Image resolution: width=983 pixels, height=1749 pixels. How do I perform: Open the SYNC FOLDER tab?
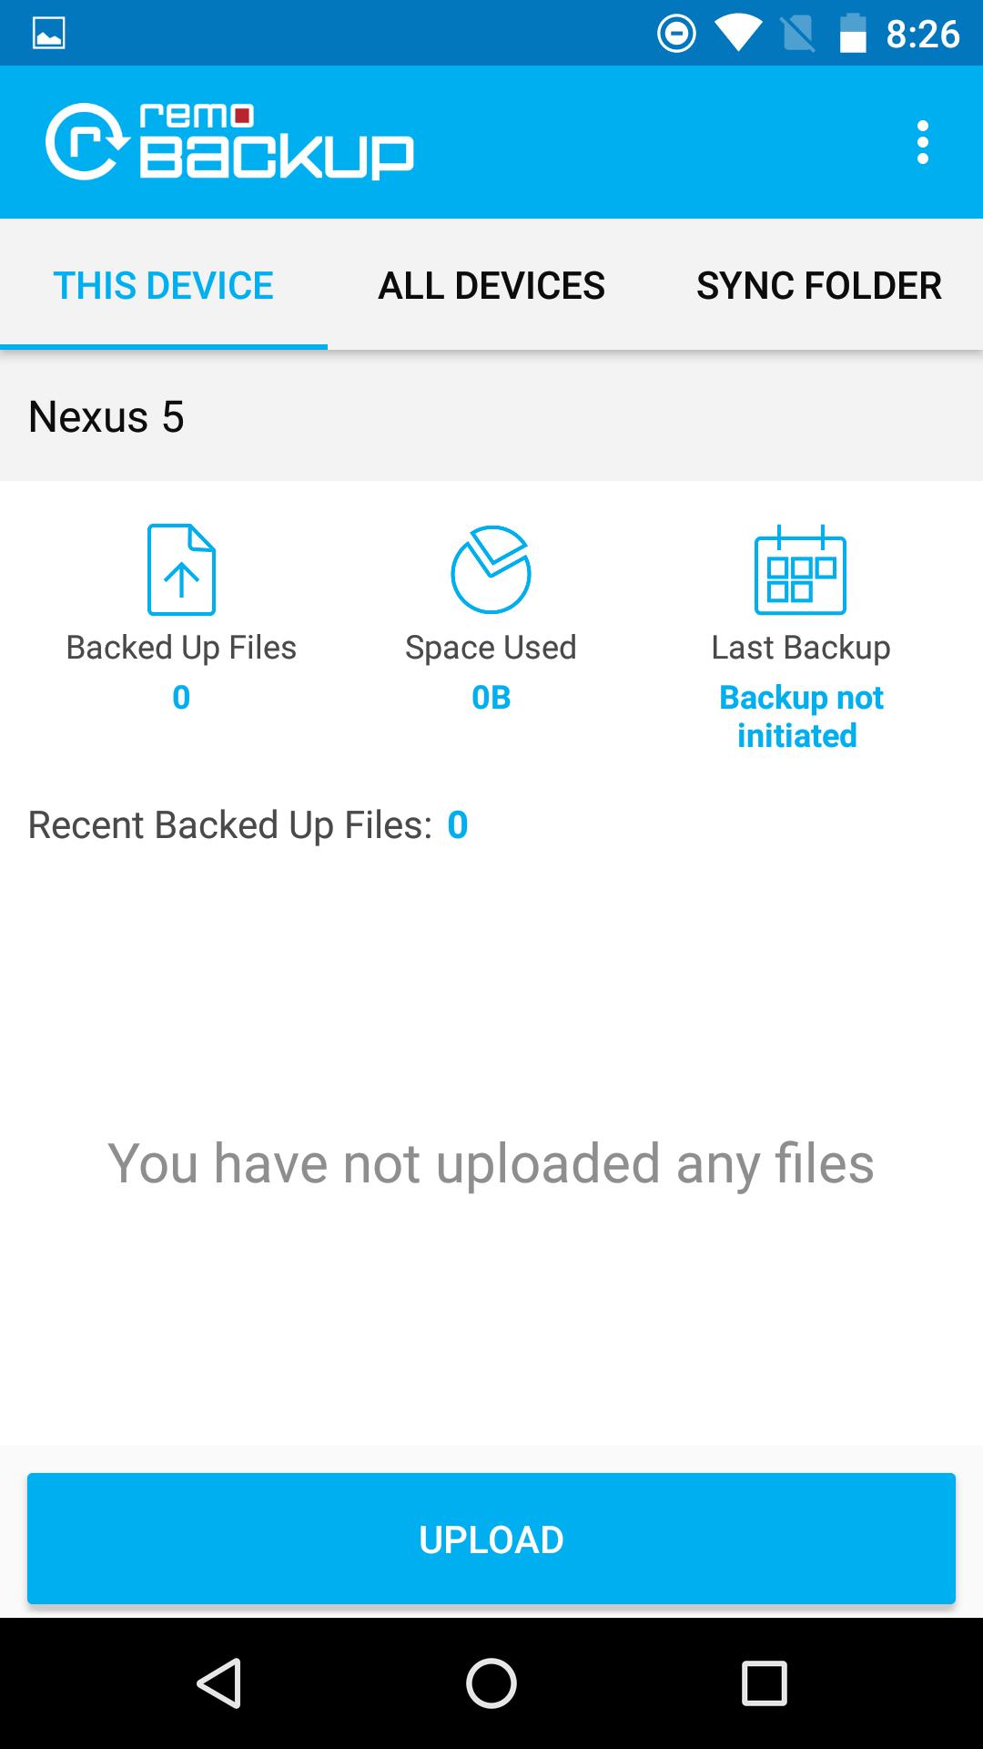click(x=819, y=285)
